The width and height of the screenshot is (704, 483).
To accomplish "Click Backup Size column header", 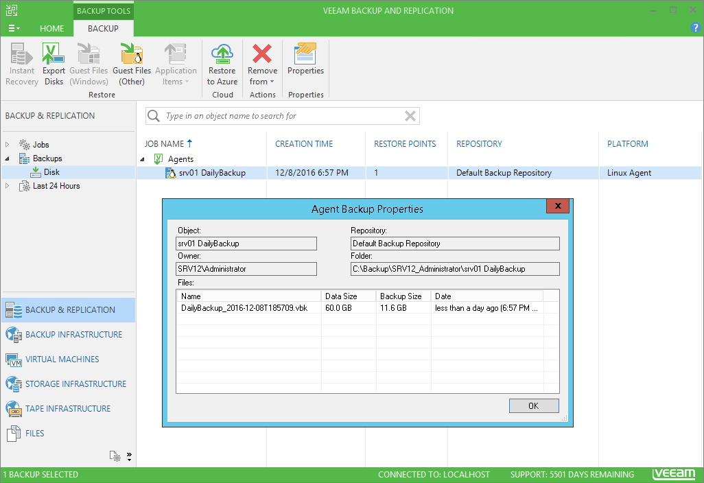I will point(403,296).
